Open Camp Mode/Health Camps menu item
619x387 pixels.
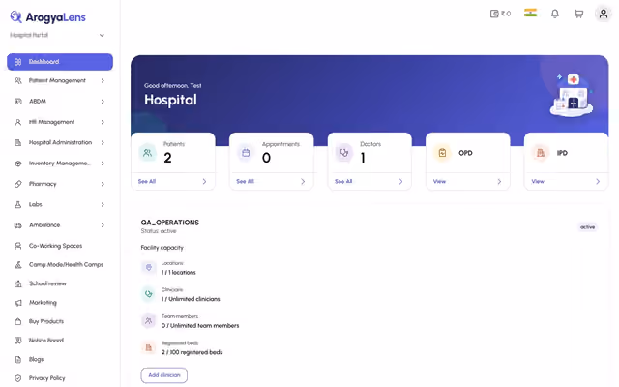pos(60,264)
